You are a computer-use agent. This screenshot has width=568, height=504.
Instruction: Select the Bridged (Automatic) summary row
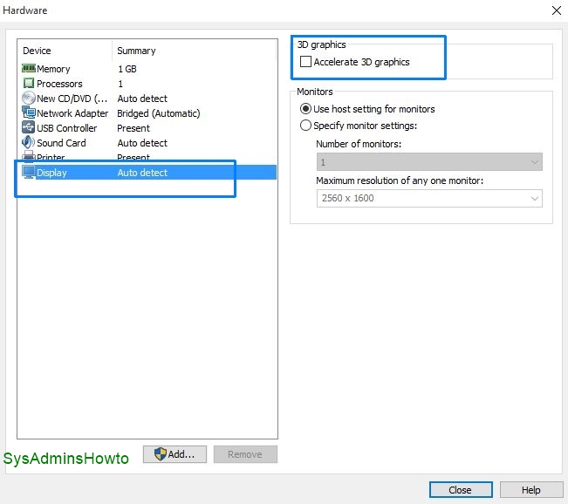[x=159, y=113]
